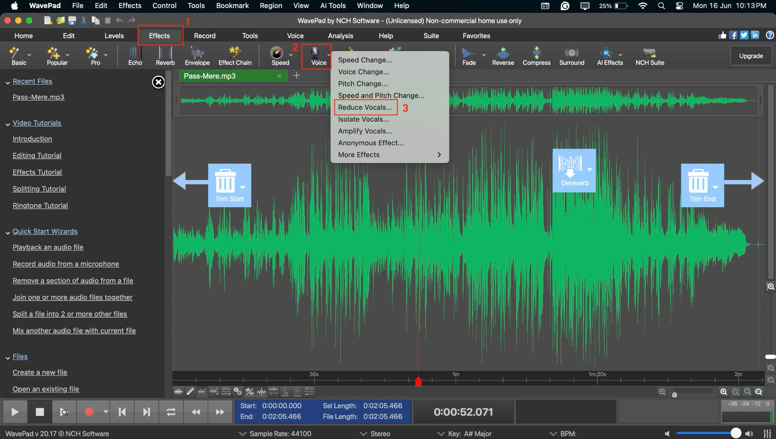
Task: Click the Popular effects icon
Action: (53, 53)
